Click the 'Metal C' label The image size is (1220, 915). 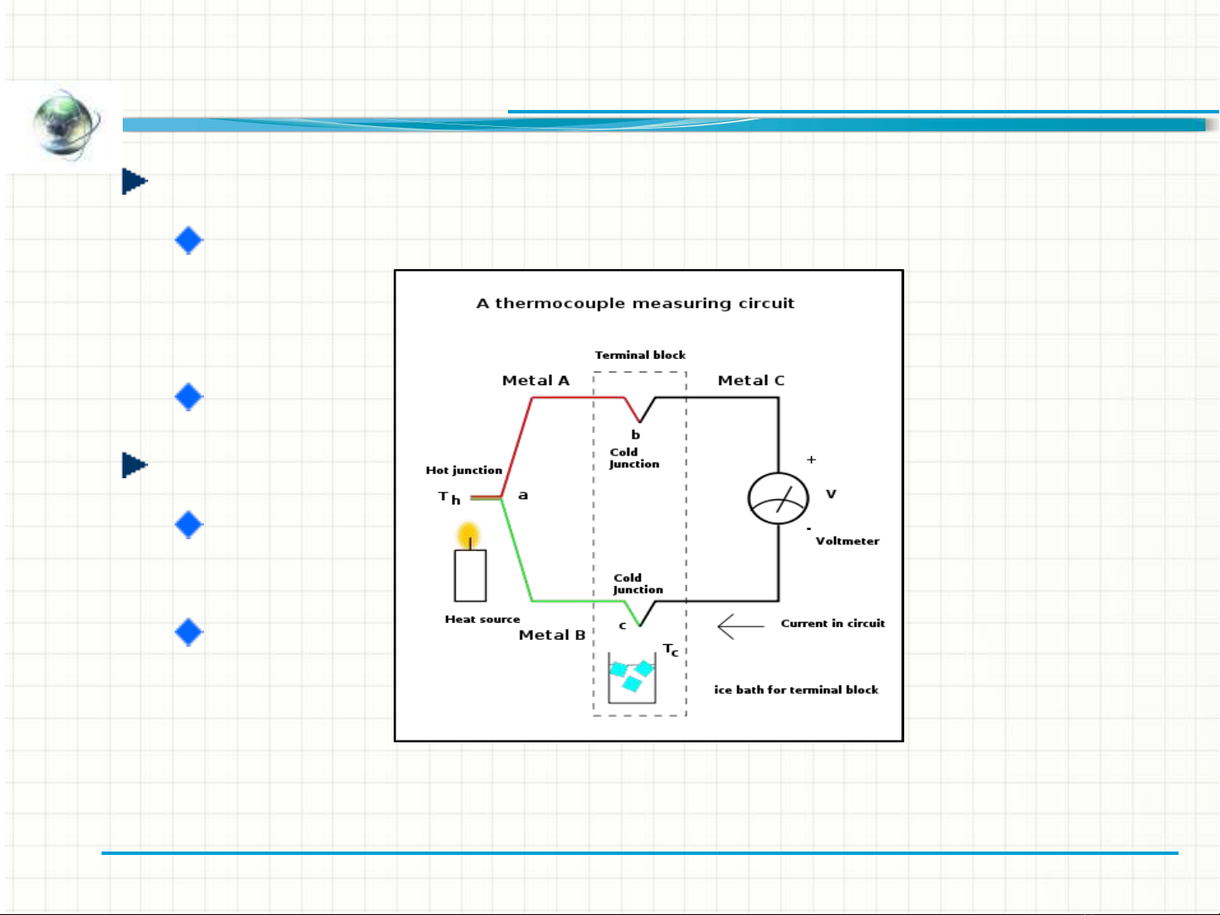[751, 381]
